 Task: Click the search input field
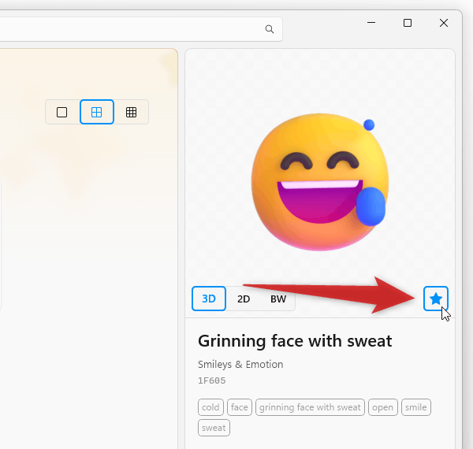140,29
